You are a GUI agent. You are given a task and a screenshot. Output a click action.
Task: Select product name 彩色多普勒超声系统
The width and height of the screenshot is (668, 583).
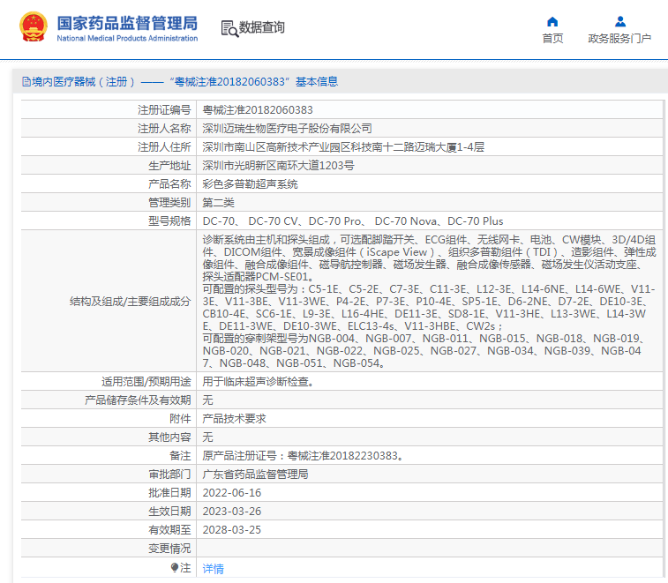(250, 184)
